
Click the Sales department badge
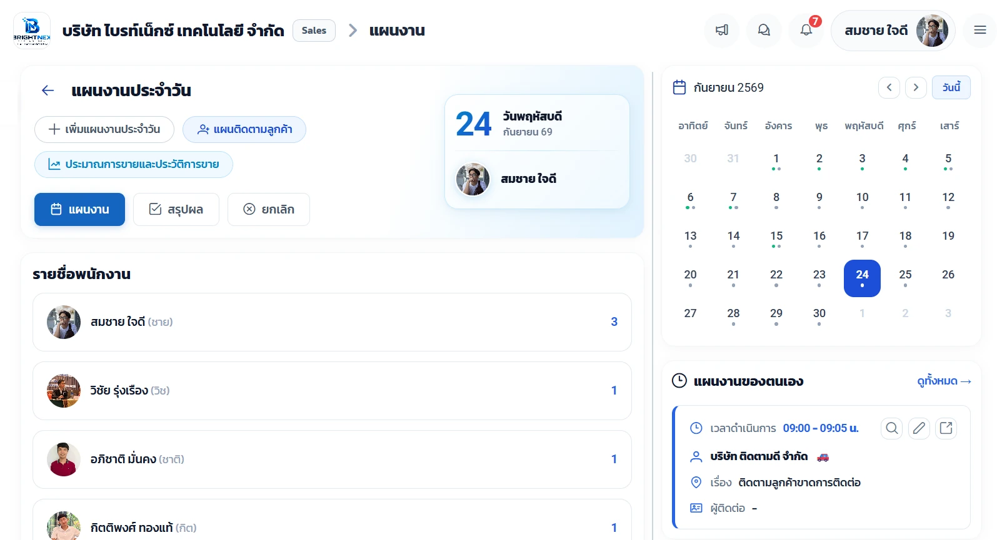point(314,31)
